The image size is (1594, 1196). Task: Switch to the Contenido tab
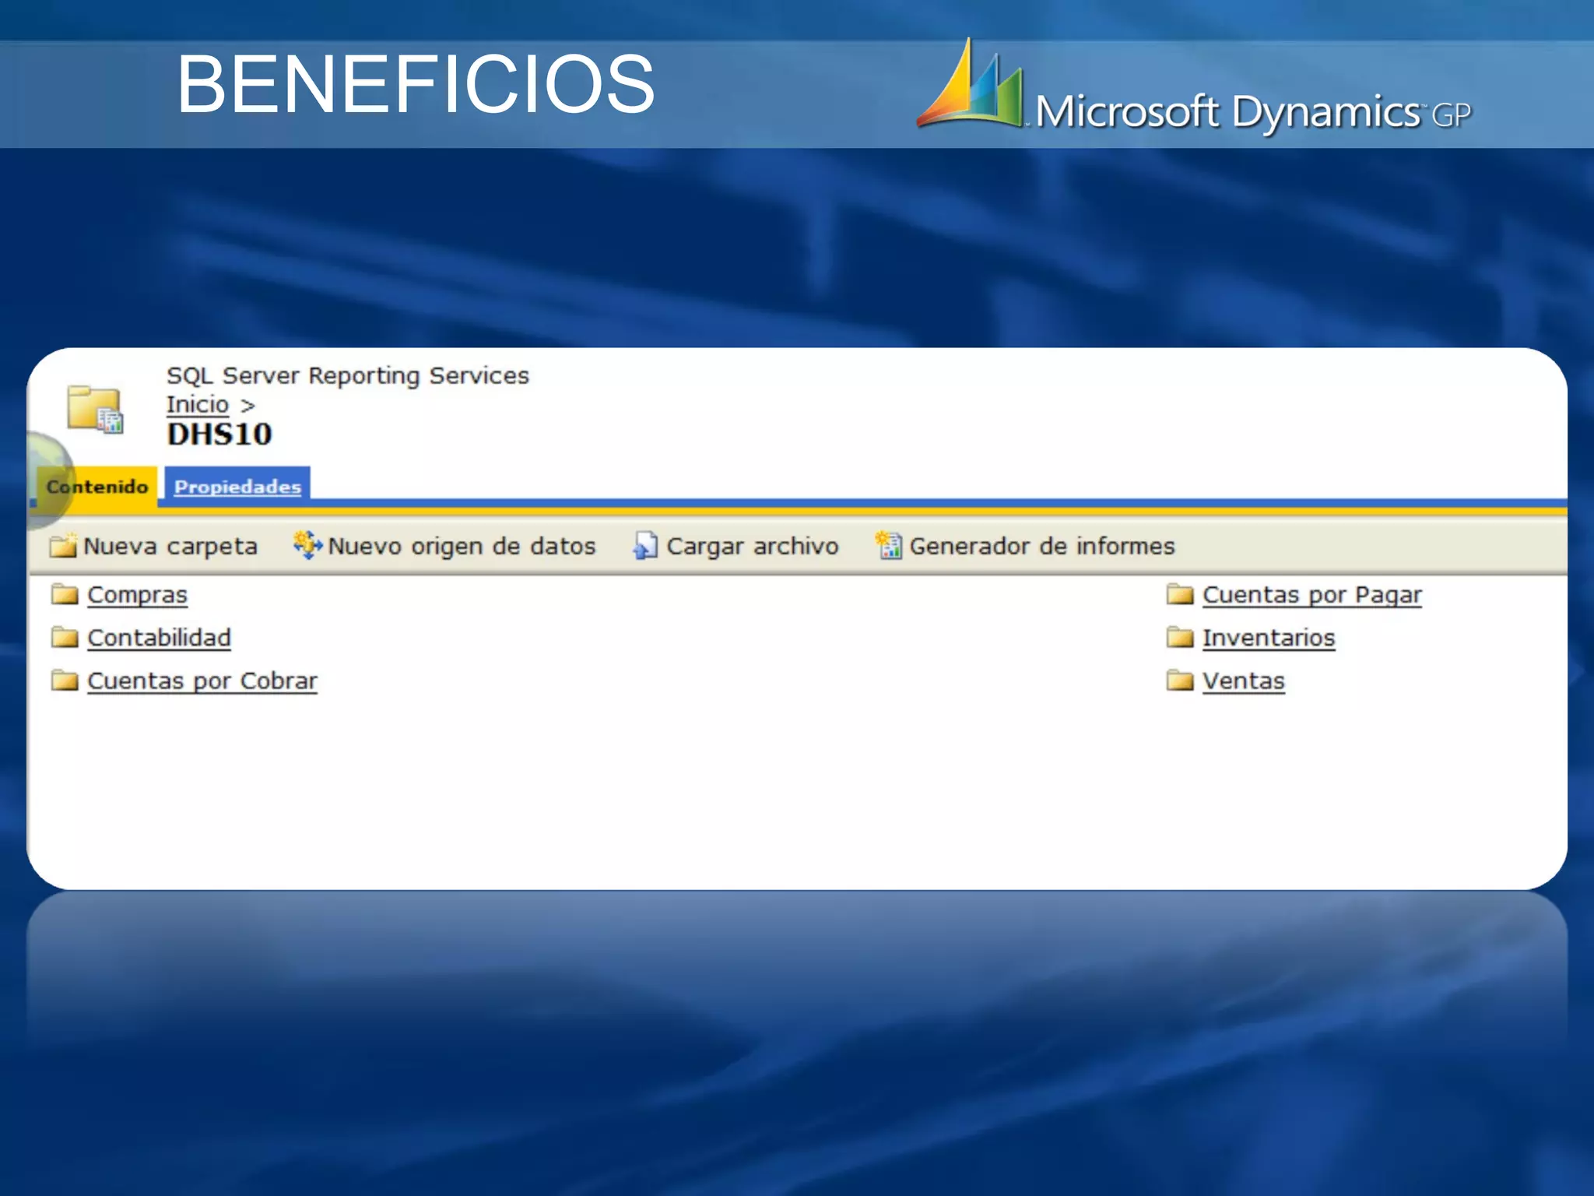pyautogui.click(x=97, y=487)
